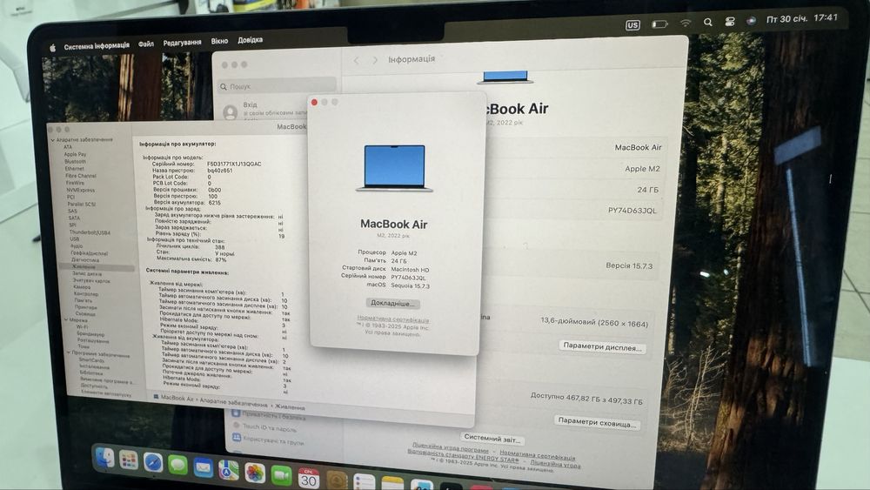Select Fibre Channel in the sidebar
This screenshot has width=870, height=490.
(x=81, y=176)
